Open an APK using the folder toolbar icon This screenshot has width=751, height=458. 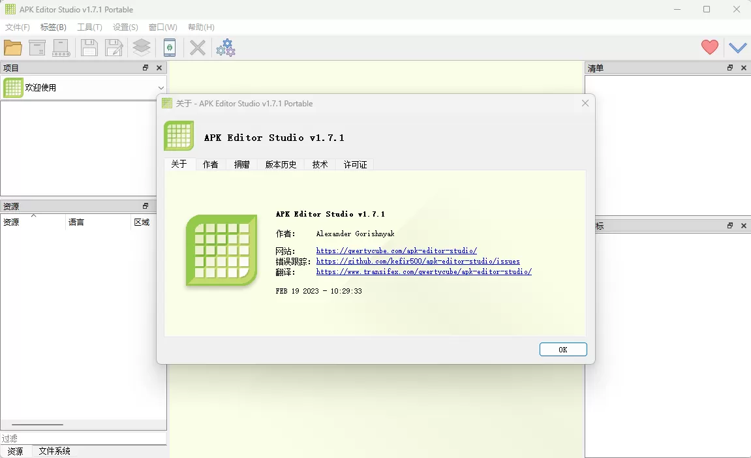coord(12,47)
